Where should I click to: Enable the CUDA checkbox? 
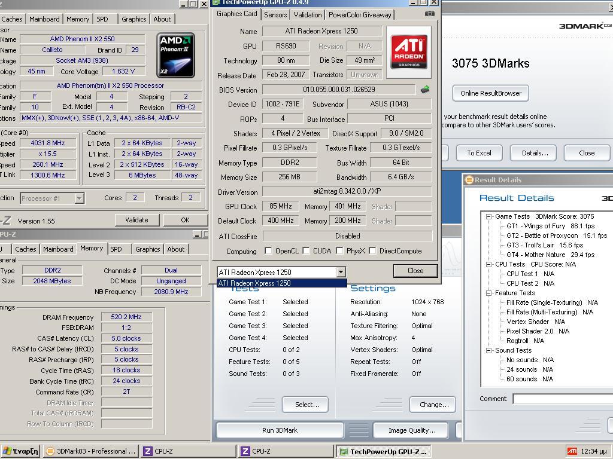pos(306,250)
